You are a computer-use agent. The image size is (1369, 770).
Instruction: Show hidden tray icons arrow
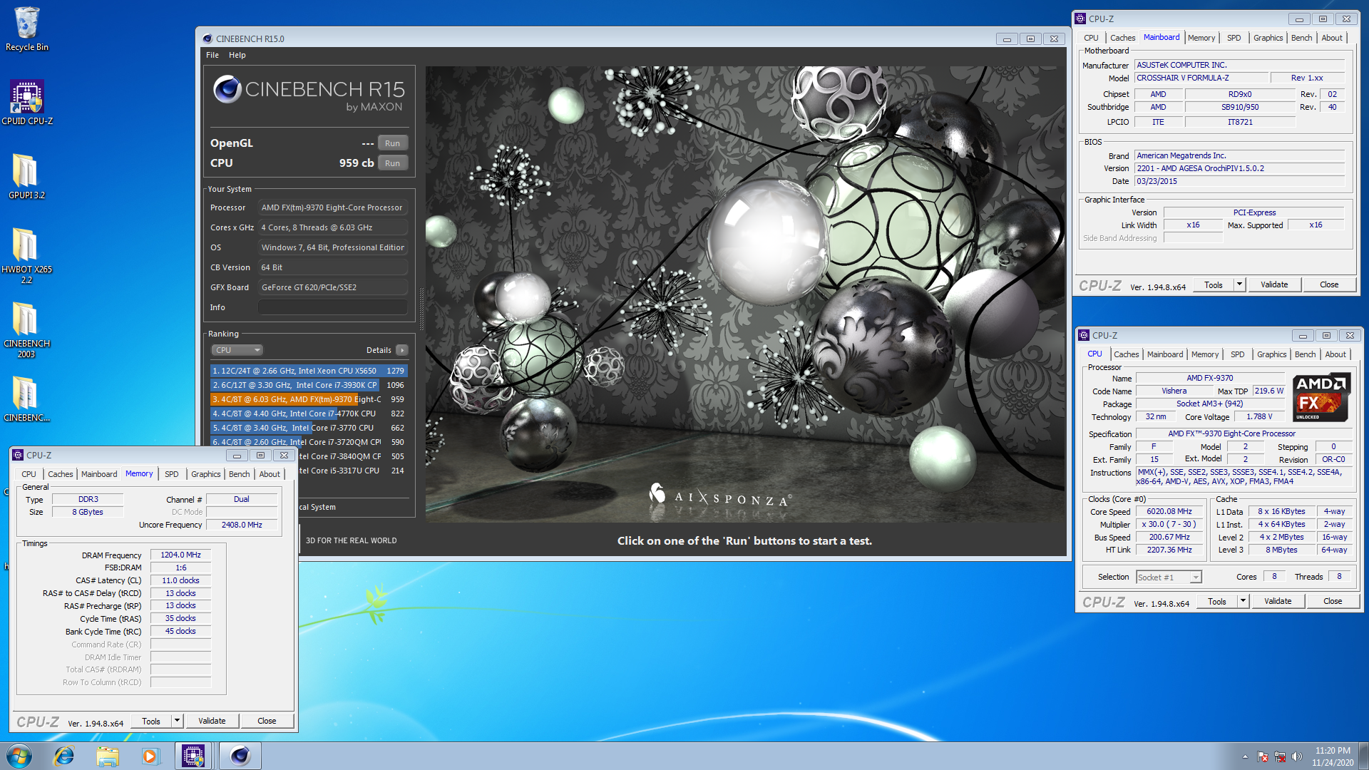click(x=1245, y=756)
